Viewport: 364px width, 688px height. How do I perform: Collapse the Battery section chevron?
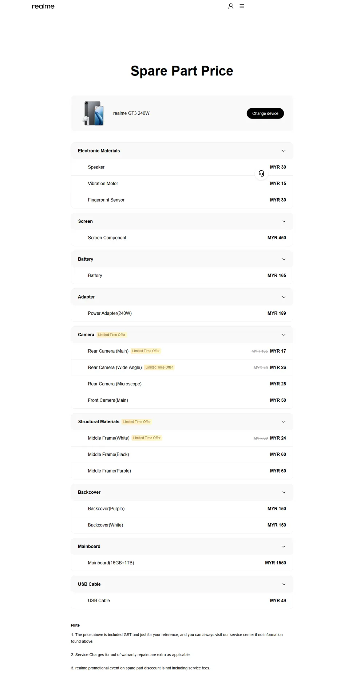(284, 259)
